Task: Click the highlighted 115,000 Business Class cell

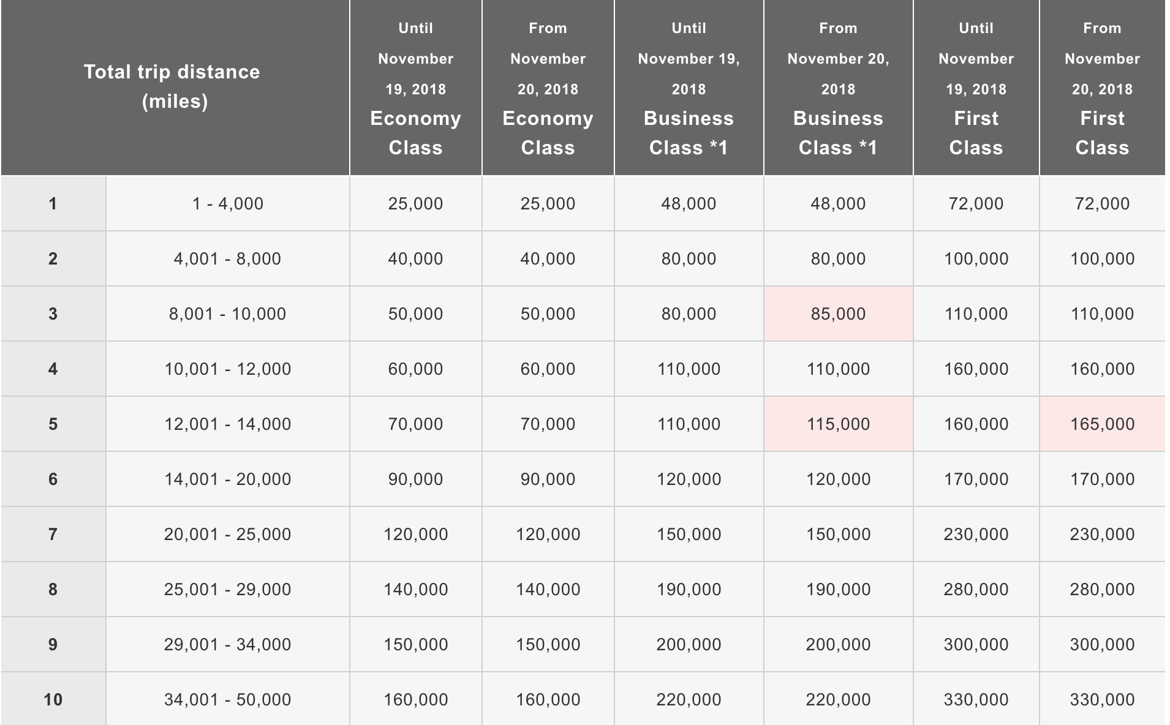Action: tap(838, 424)
